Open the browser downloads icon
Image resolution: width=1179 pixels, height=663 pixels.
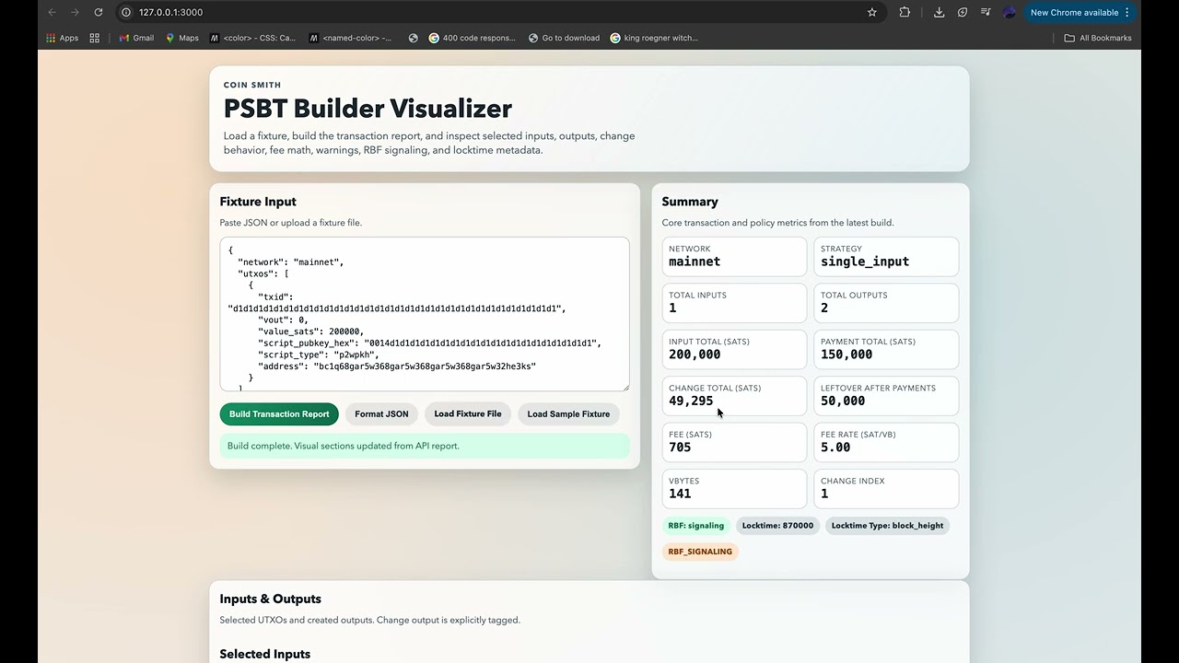coord(939,12)
